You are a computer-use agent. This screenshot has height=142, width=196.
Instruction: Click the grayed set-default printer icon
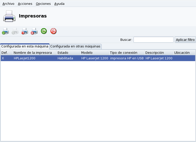point(15,31)
